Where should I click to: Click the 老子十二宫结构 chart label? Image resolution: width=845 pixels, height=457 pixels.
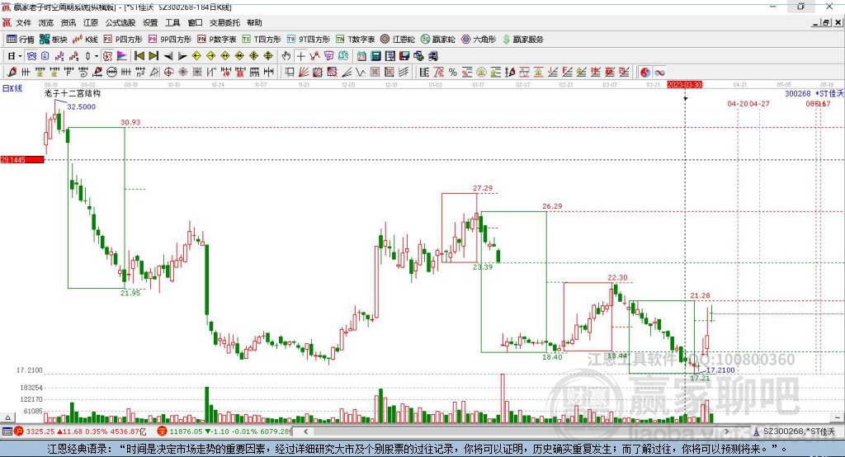click(x=73, y=93)
